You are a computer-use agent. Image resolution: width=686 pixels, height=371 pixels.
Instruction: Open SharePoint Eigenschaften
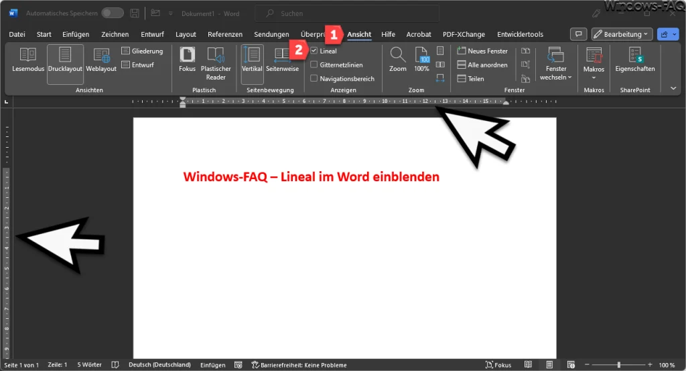(x=635, y=59)
